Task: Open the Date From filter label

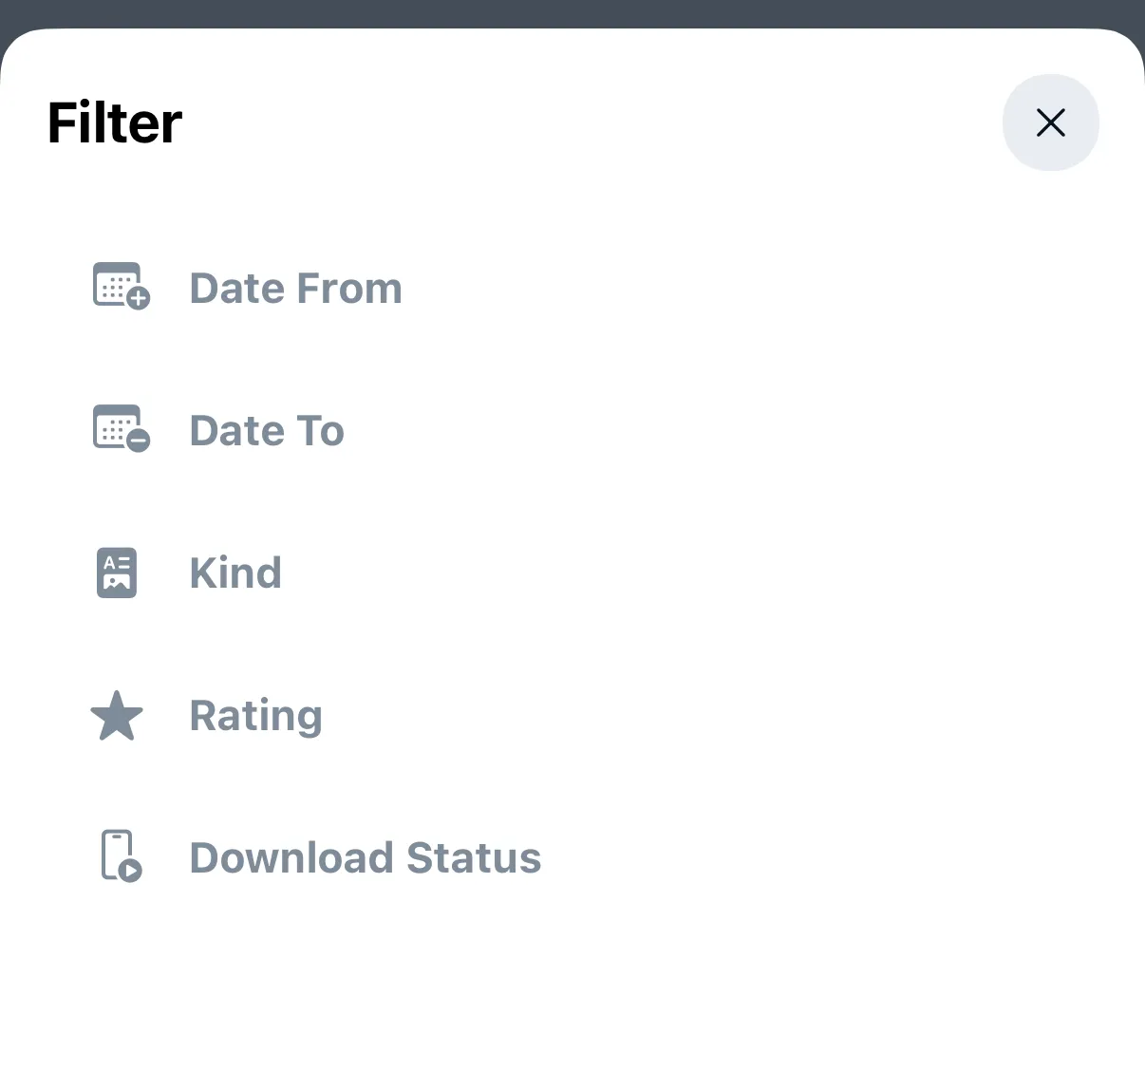Action: (295, 289)
